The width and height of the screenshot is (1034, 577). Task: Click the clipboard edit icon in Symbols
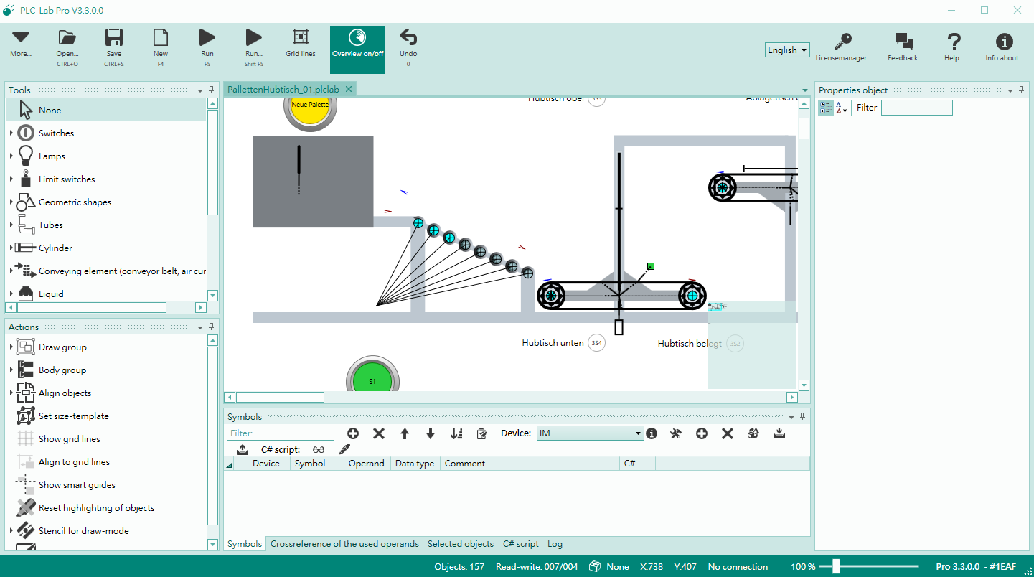click(482, 433)
